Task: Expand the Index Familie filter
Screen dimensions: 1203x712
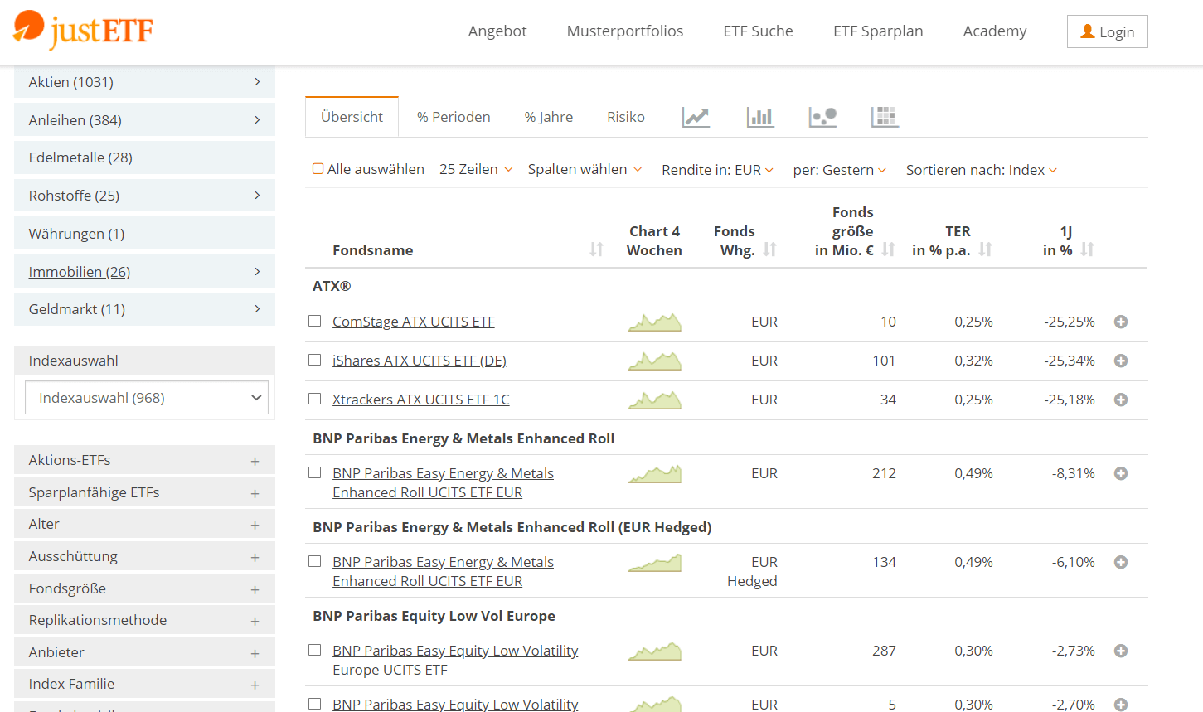Action: point(144,684)
